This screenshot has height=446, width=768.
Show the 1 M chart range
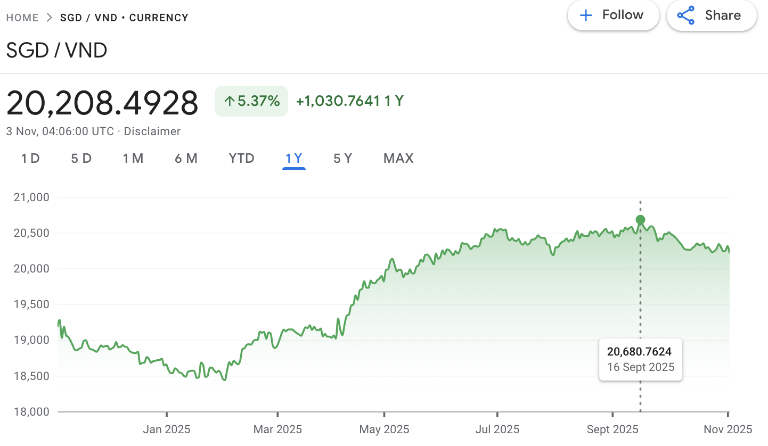(x=133, y=159)
